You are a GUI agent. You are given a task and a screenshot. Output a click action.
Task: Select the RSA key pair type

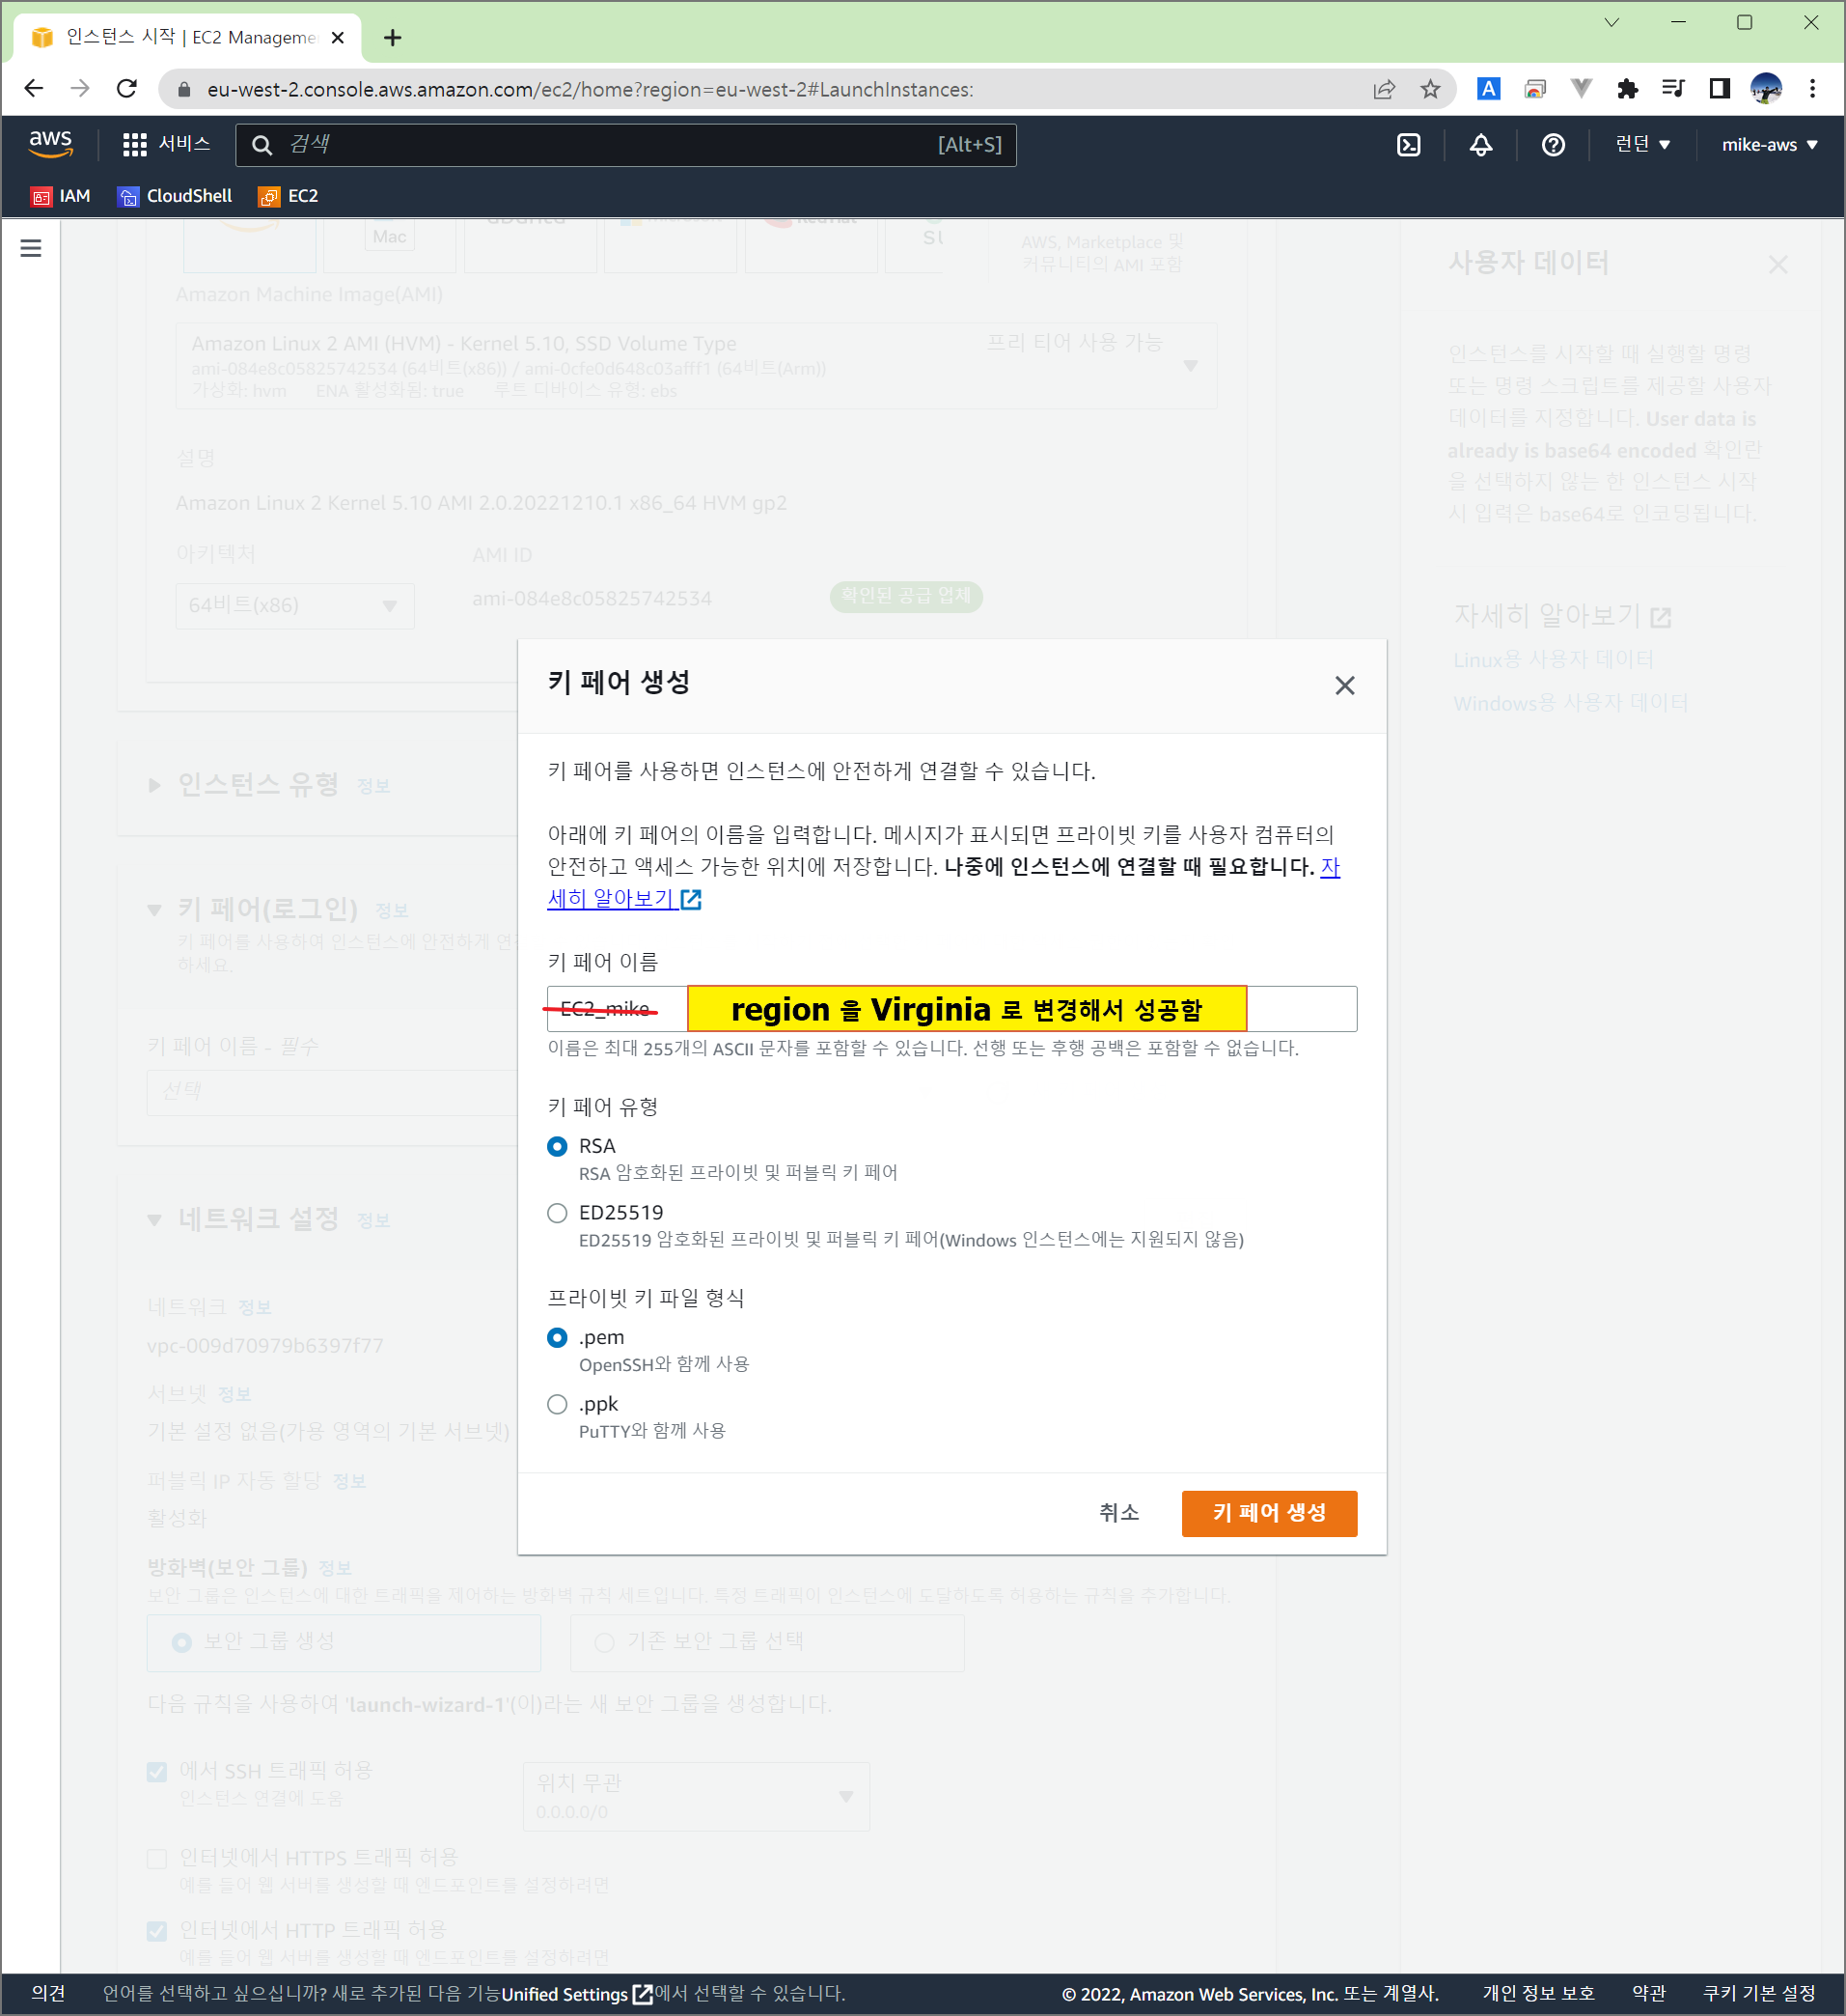(x=557, y=1146)
